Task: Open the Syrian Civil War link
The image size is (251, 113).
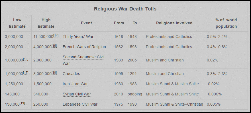Action: 77,94
